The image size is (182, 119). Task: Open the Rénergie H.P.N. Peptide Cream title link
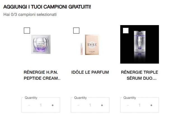(42, 75)
